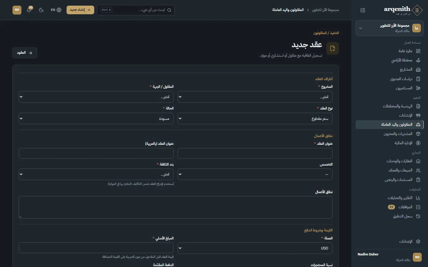Open the المشروع project dropdown
The height and width of the screenshot is (267, 428).
pyautogui.click(x=255, y=97)
